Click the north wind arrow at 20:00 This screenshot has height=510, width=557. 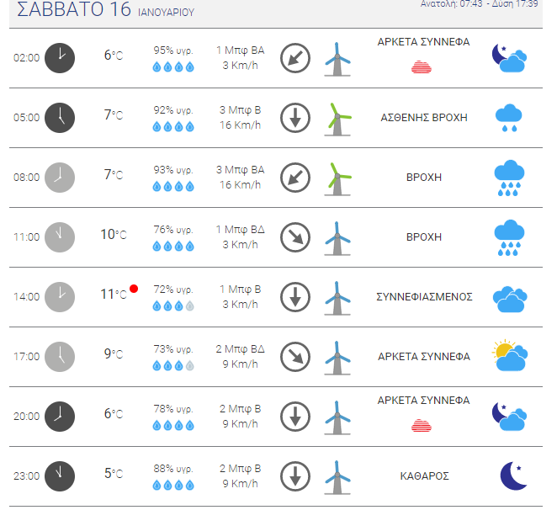click(x=295, y=417)
